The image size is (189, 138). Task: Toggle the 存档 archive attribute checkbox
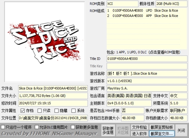[23, 111]
